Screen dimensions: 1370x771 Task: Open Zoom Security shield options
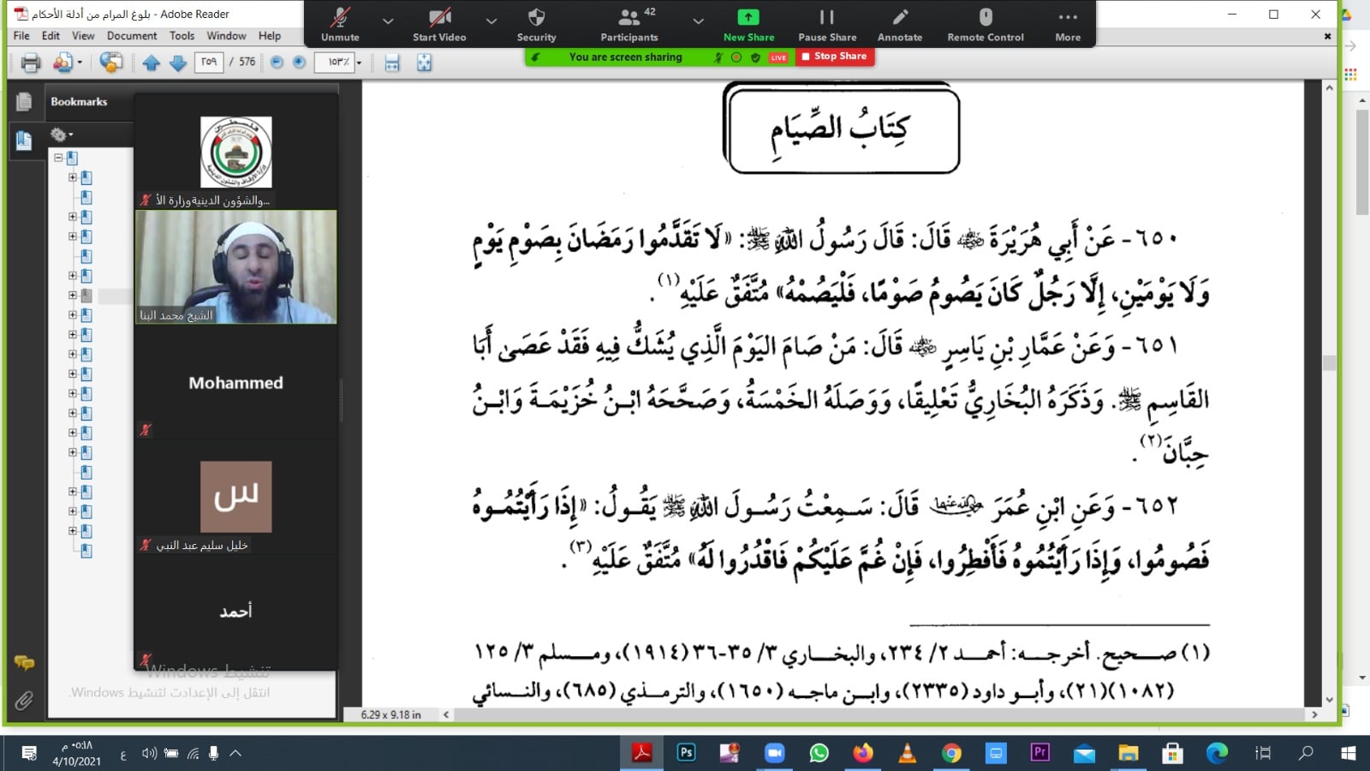536,25
